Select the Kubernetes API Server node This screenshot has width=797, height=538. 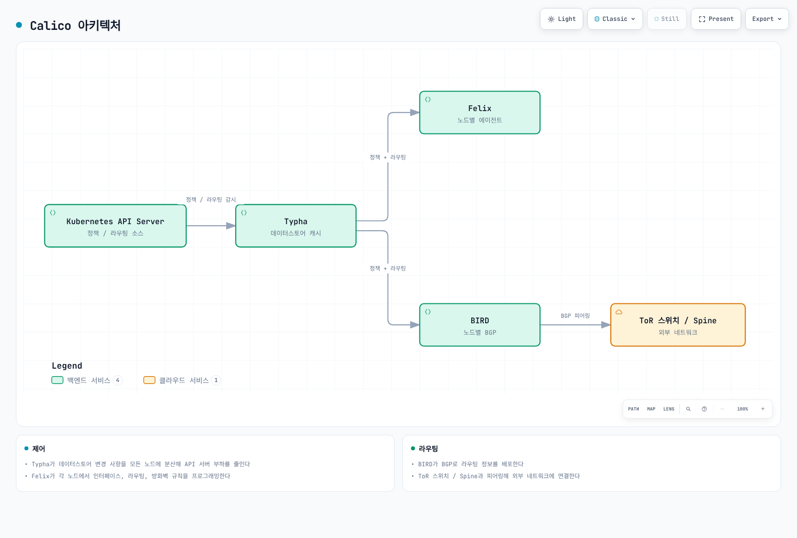coord(116,226)
